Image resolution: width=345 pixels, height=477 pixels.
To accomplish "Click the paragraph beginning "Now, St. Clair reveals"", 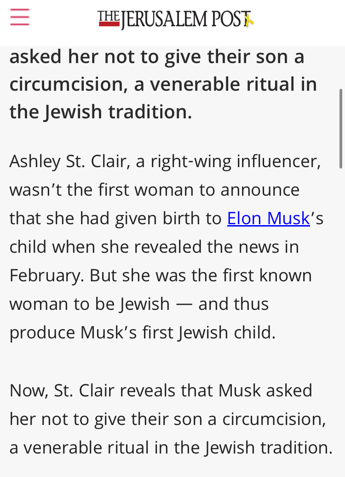I will pos(171,419).
